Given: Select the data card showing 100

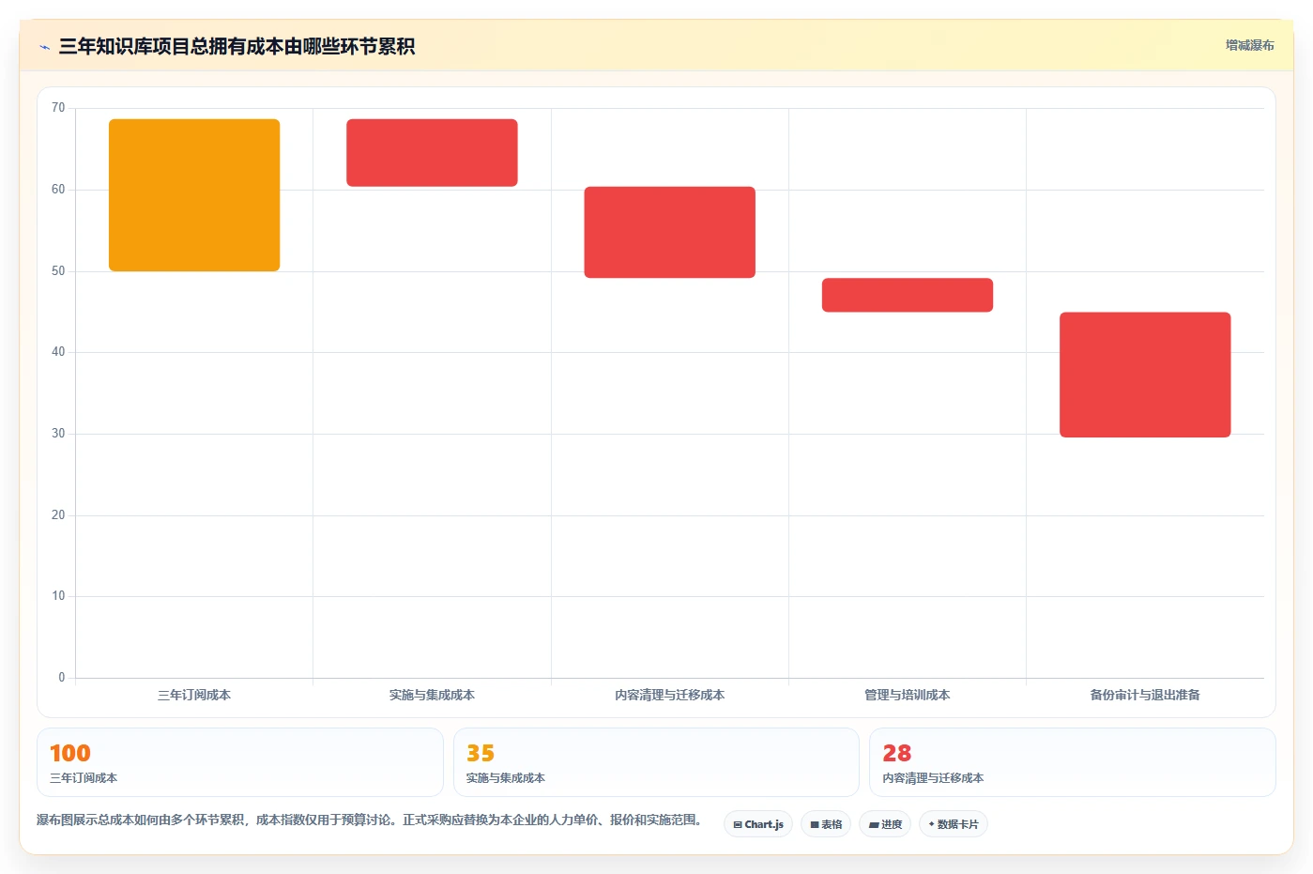Looking at the screenshot, I should point(240,762).
